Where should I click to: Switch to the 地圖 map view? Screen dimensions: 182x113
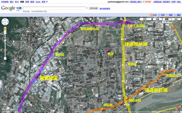tap(157, 19)
